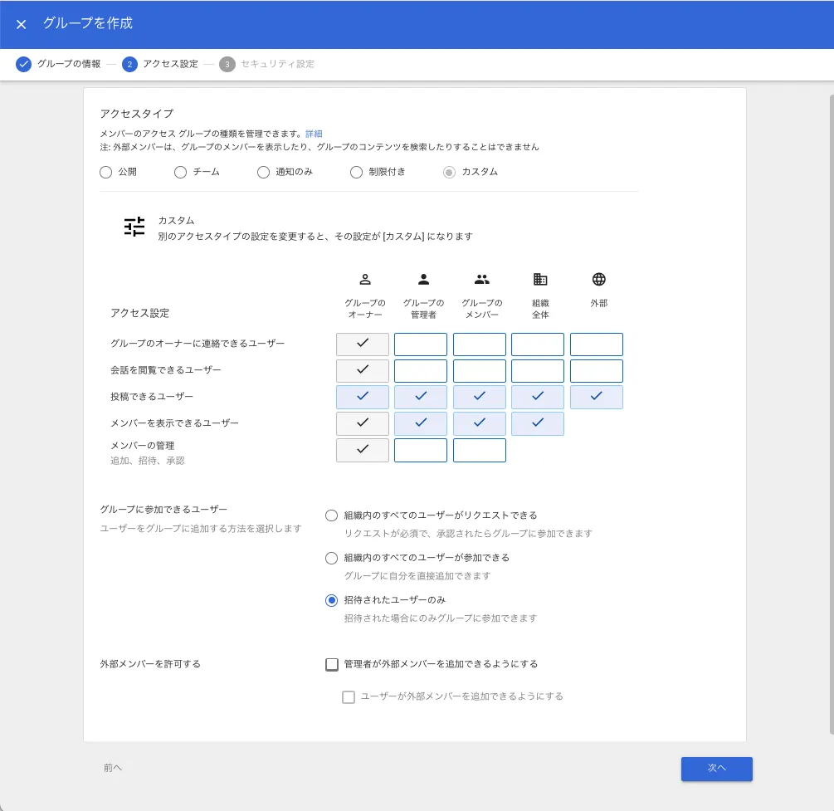834x811 pixels.
Task: Click the メンバーの管理 row label
Action: tap(142, 446)
